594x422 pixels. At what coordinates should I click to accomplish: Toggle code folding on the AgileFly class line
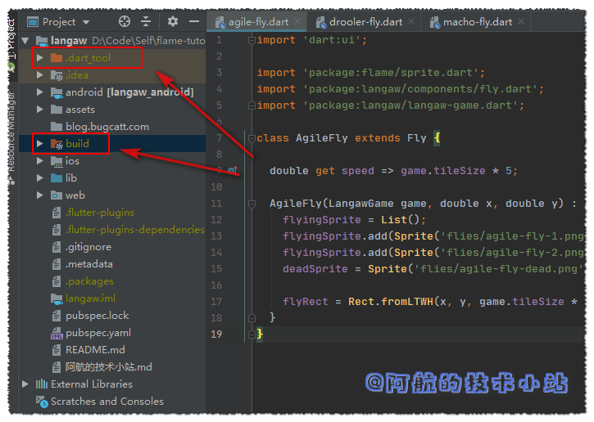click(x=251, y=138)
